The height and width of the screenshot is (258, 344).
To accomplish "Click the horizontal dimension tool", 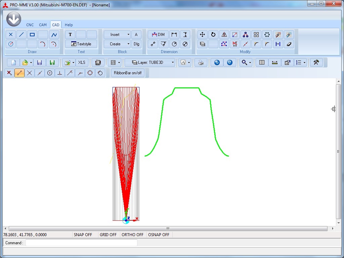I will pyautogui.click(x=174, y=35).
